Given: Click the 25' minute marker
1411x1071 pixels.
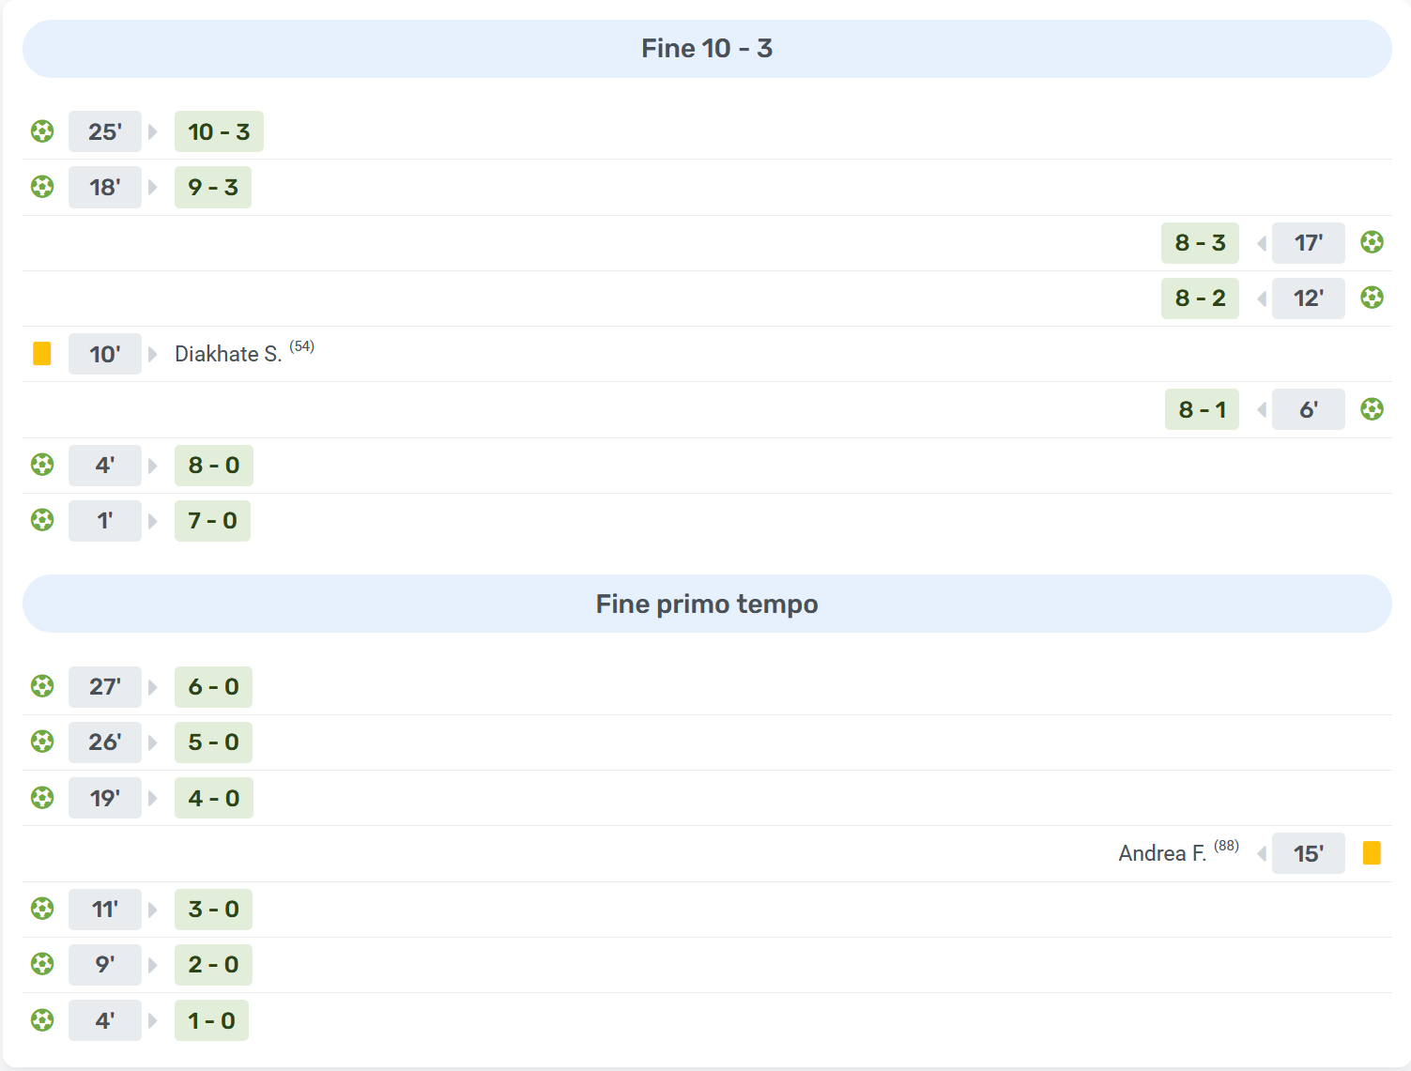Looking at the screenshot, I should click(x=105, y=131).
